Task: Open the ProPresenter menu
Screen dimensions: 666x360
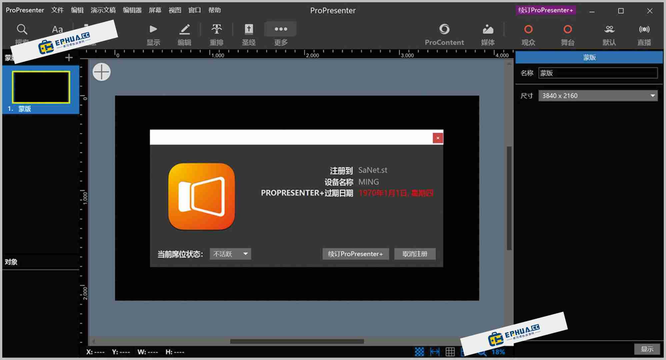Action: click(25, 10)
